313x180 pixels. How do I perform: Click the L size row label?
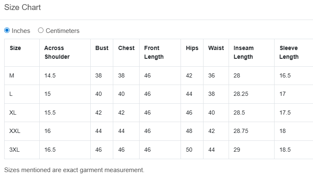pyautogui.click(x=11, y=94)
